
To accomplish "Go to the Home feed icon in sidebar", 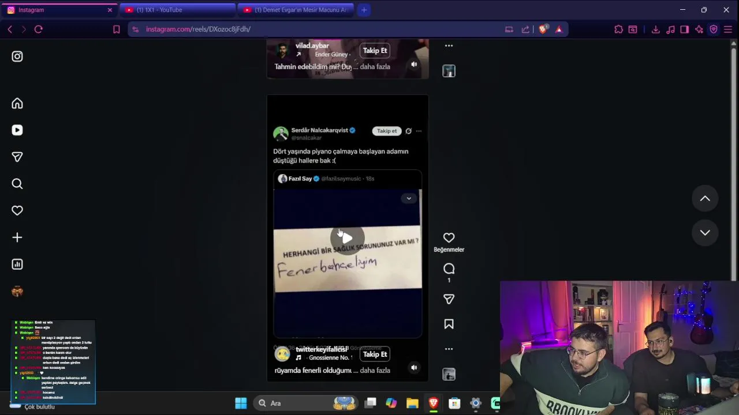I will (17, 104).
